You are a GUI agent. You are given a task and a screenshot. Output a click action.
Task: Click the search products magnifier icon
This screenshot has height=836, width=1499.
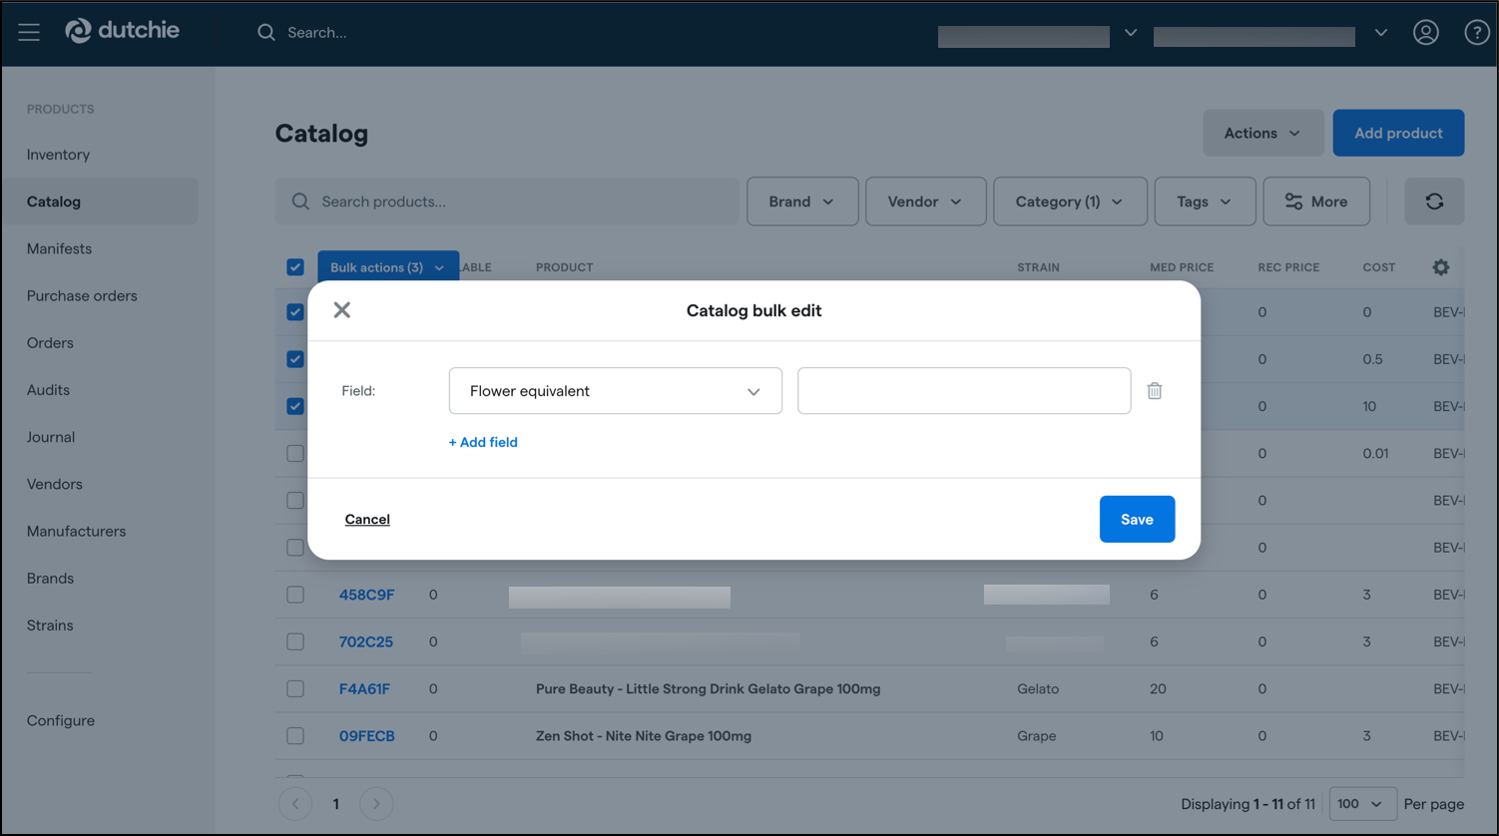pos(300,202)
